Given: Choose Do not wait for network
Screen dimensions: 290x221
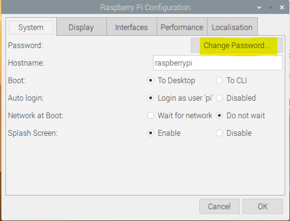Looking at the screenshot, I should 220,116.
